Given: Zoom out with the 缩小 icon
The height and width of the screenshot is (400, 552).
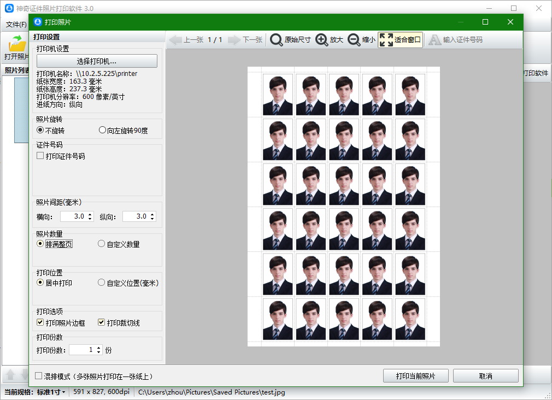Looking at the screenshot, I should click(x=354, y=40).
